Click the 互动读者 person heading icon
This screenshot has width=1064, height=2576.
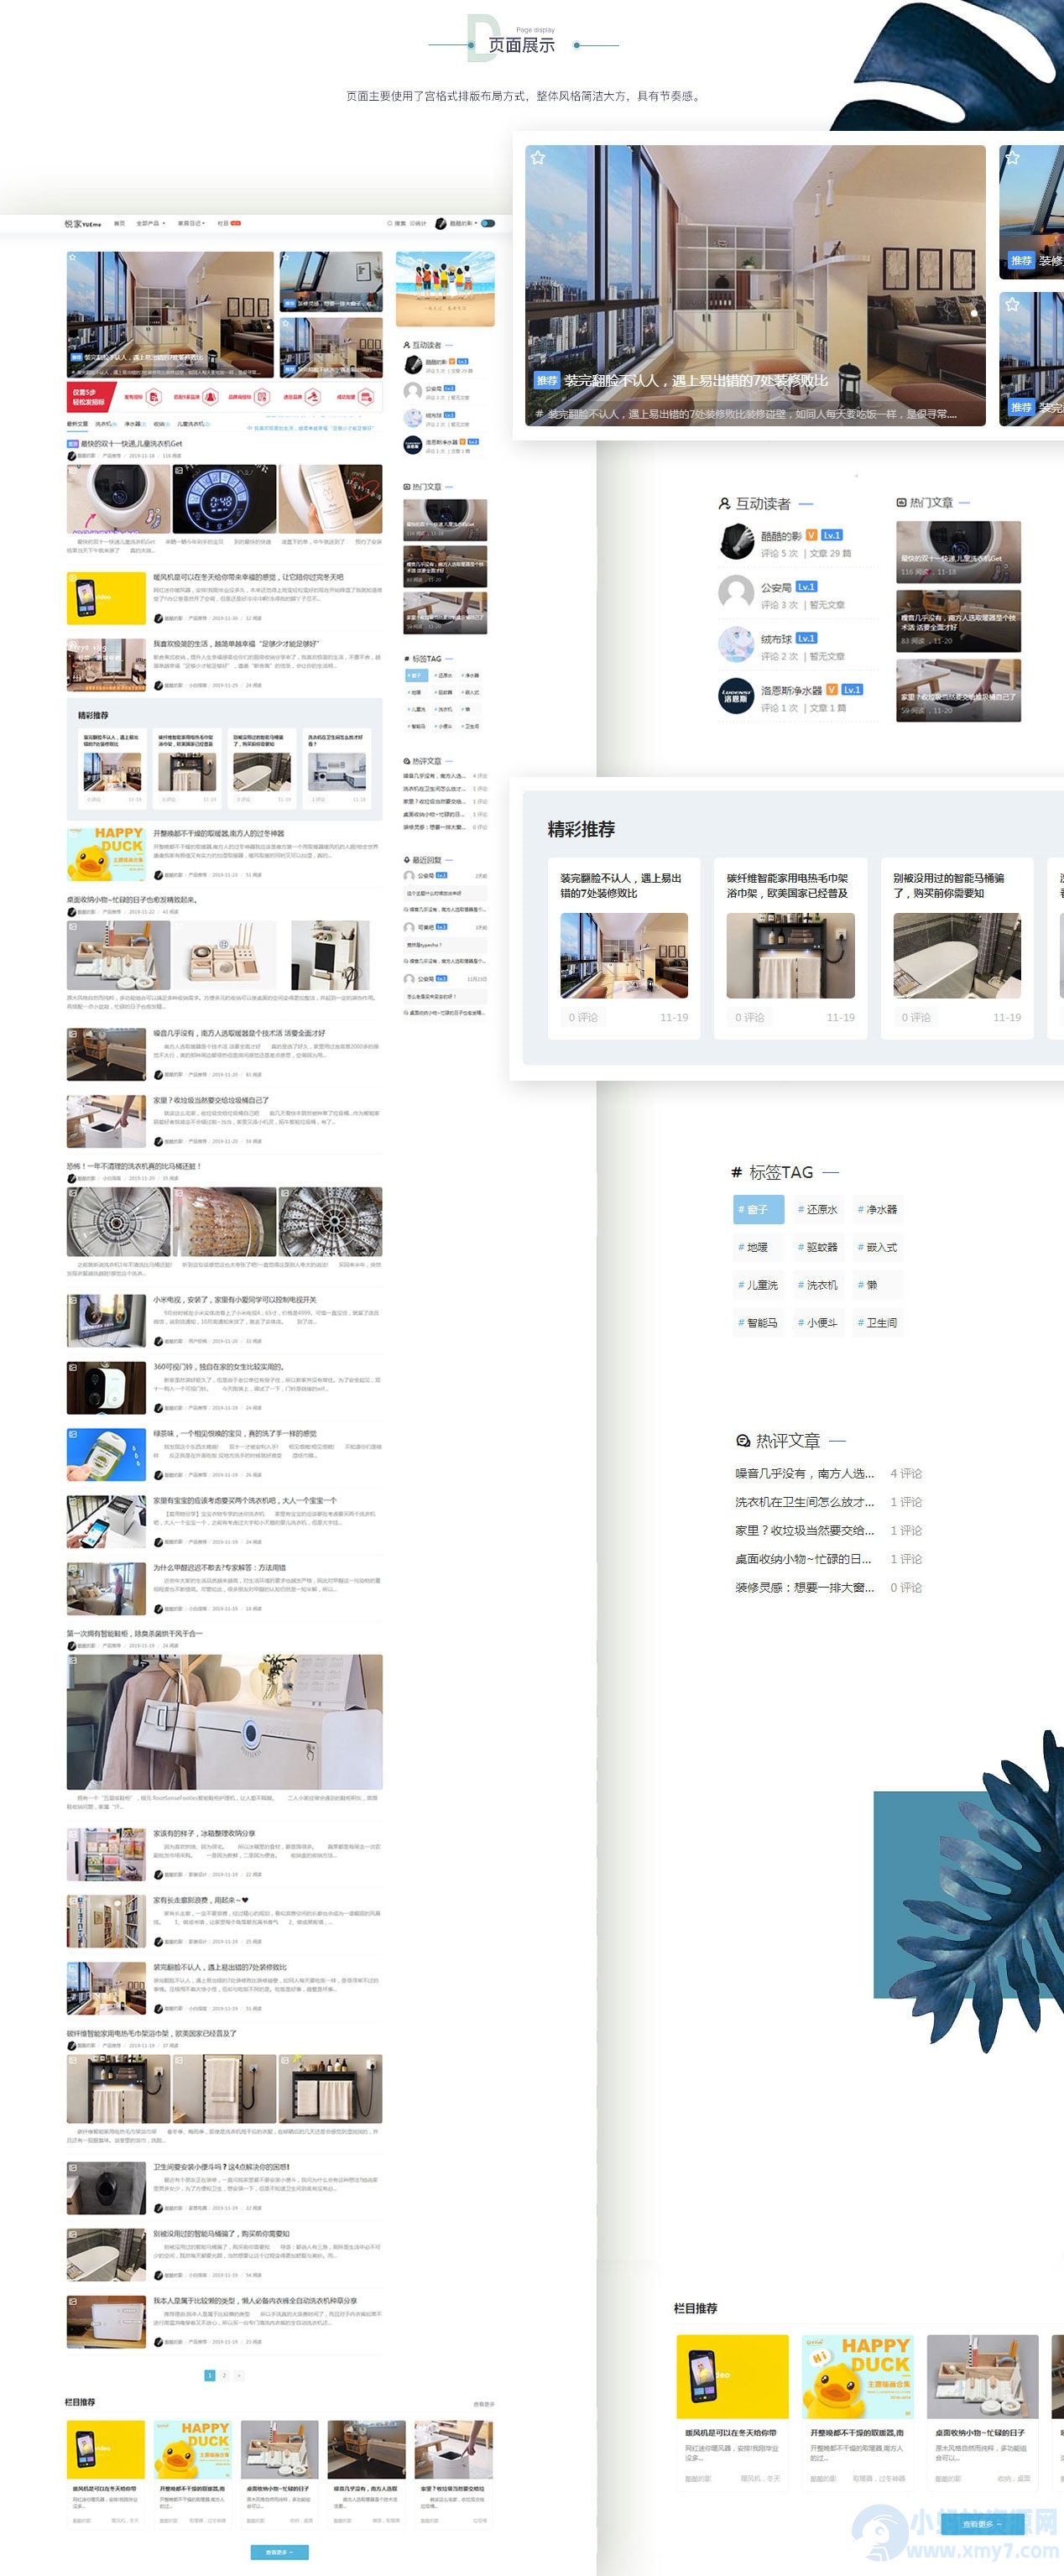(724, 504)
